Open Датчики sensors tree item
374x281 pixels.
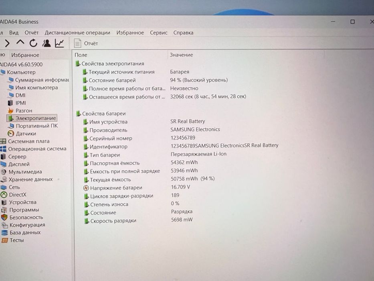[22, 133]
